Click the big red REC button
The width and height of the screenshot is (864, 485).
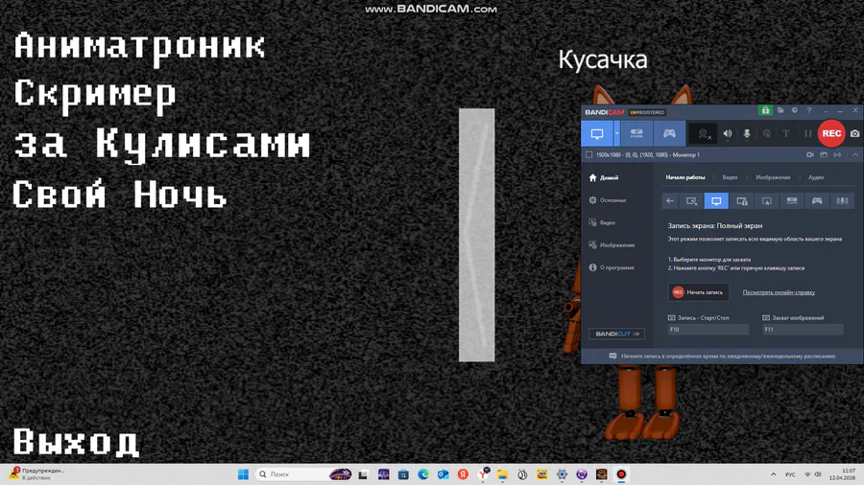click(x=831, y=133)
